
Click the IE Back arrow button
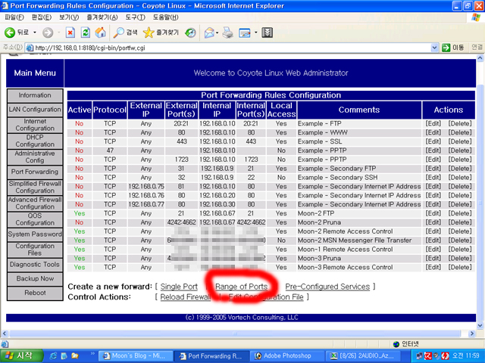(10, 33)
